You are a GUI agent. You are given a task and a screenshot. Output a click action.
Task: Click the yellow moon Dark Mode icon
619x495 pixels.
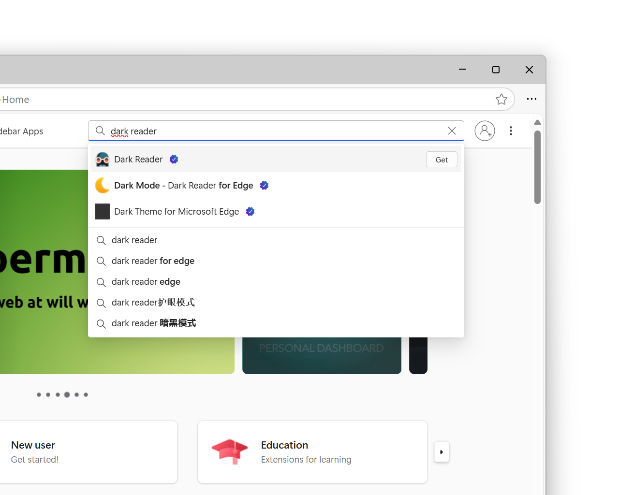[103, 186]
